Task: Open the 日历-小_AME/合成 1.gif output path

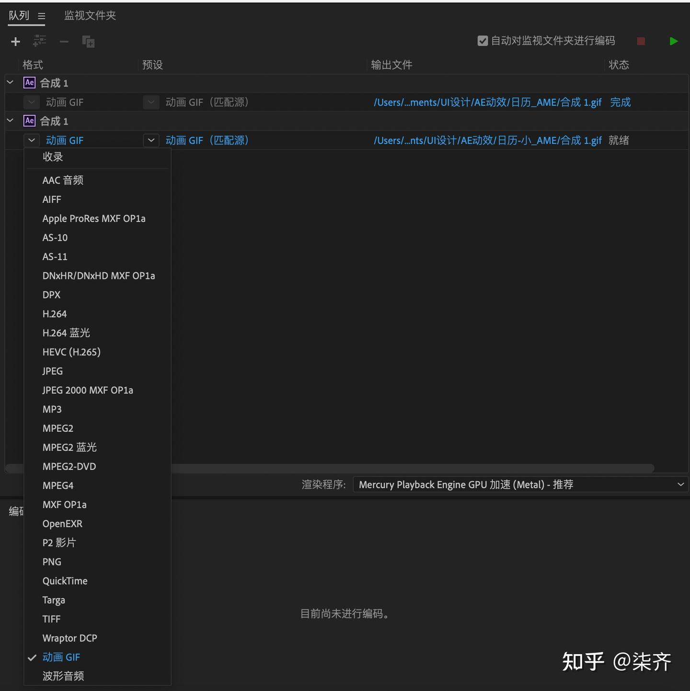Action: [487, 140]
